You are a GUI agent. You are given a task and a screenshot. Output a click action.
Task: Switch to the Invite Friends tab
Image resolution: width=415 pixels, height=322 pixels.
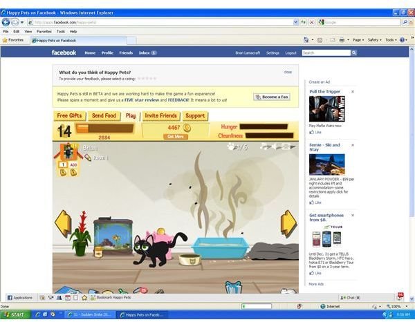(x=160, y=116)
